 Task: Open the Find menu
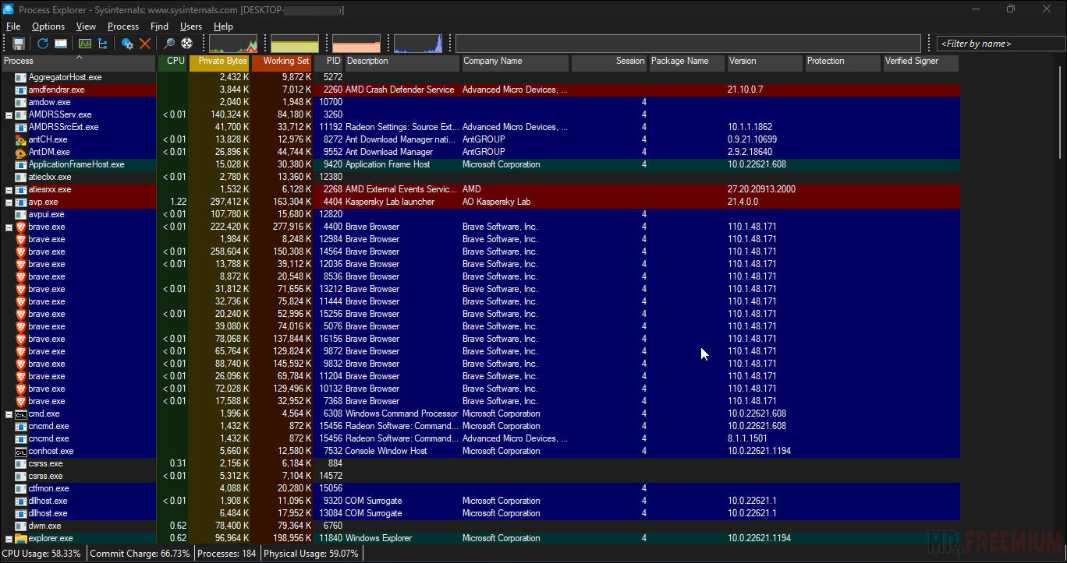click(159, 26)
